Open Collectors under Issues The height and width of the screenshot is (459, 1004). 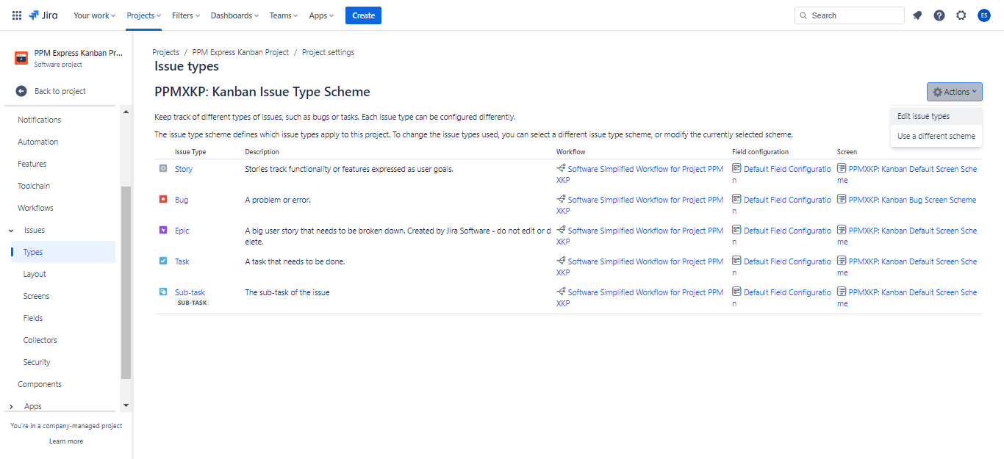click(40, 340)
